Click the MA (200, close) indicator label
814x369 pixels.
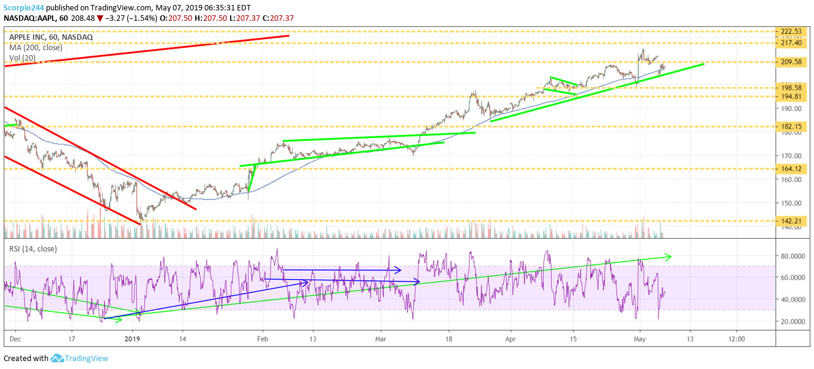36,48
